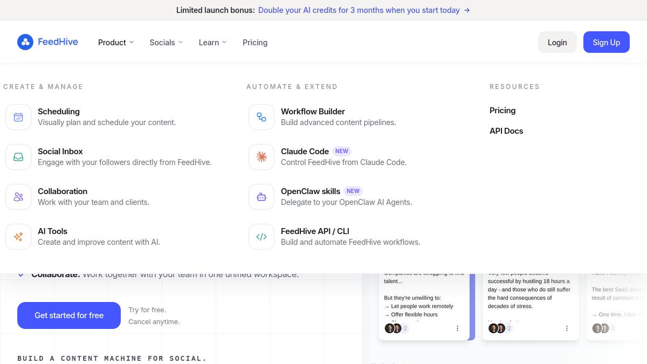Click 'Create and improve content with AI.' text

(99, 242)
